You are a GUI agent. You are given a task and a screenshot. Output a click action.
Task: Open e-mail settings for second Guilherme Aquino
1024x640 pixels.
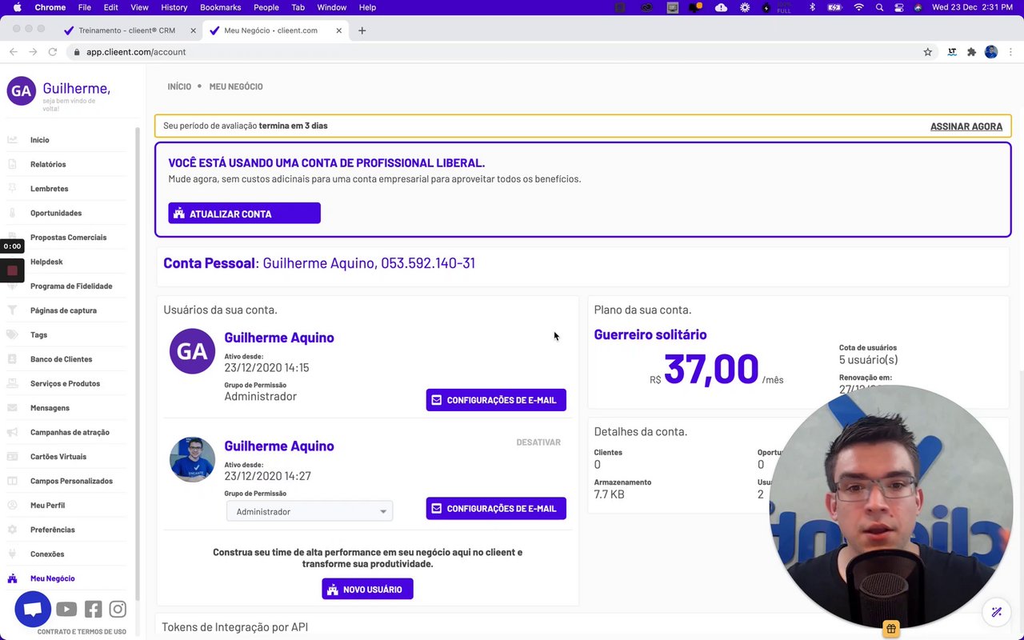[496, 508]
